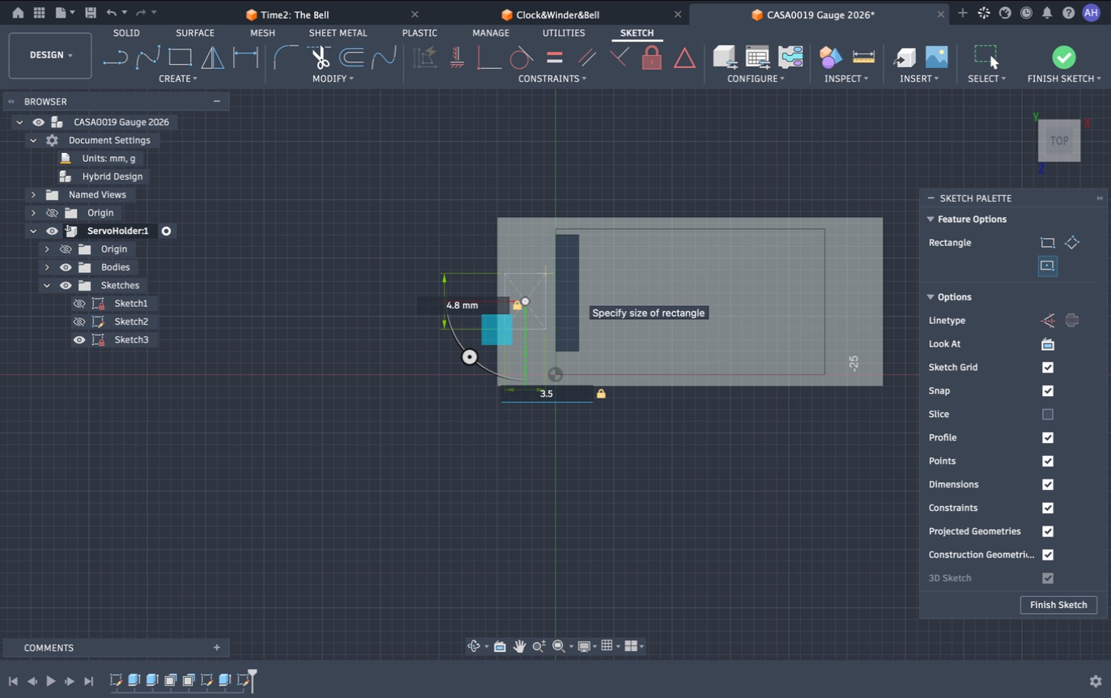The width and height of the screenshot is (1111, 698).
Task: Uncheck the Snap checkbox
Action: click(x=1048, y=391)
